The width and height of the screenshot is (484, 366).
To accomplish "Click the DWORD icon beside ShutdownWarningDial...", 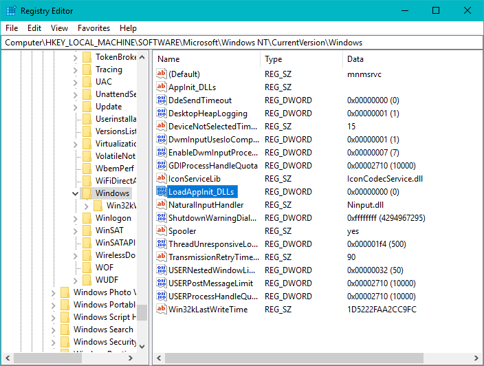I will [161, 218].
